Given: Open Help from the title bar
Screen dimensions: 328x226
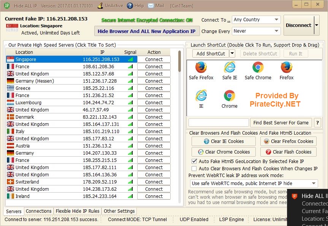Looking at the screenshot, I should point(136,6).
